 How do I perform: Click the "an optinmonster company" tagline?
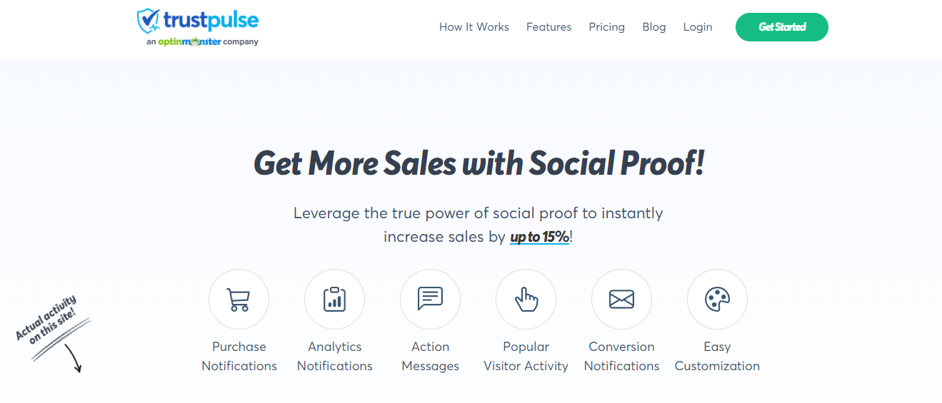pos(202,42)
